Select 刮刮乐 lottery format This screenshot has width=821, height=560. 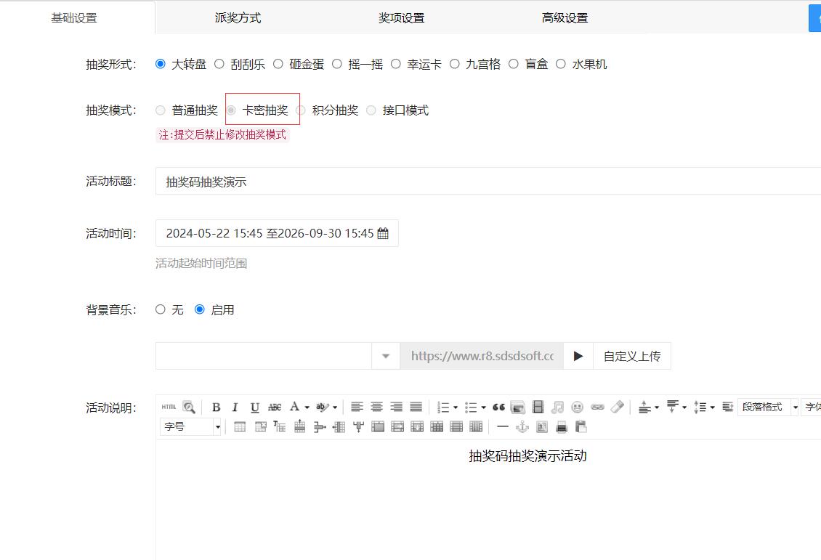[x=219, y=64]
